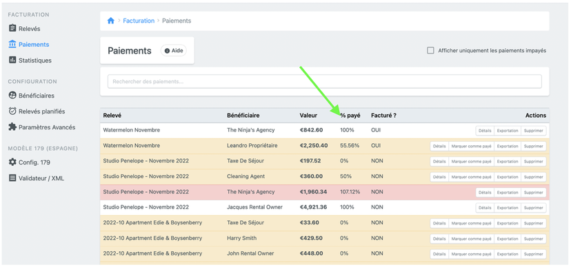Mark Cleaning Agent payment as paid
The width and height of the screenshot is (571, 267).
[x=471, y=177]
